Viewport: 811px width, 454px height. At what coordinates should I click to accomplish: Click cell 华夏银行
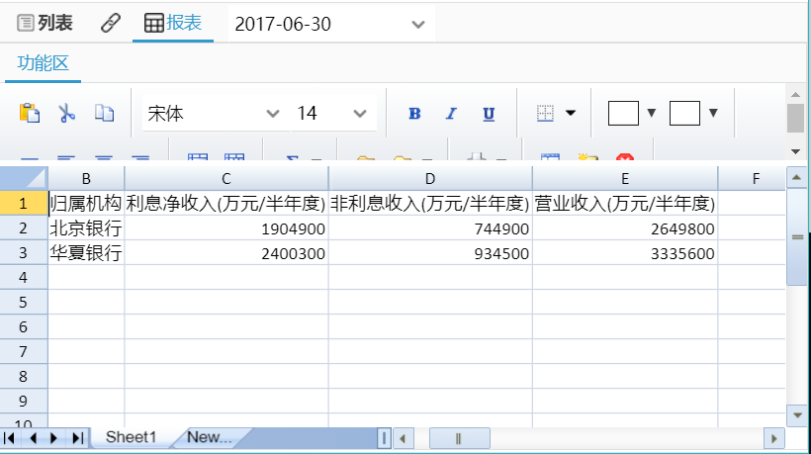point(86,253)
